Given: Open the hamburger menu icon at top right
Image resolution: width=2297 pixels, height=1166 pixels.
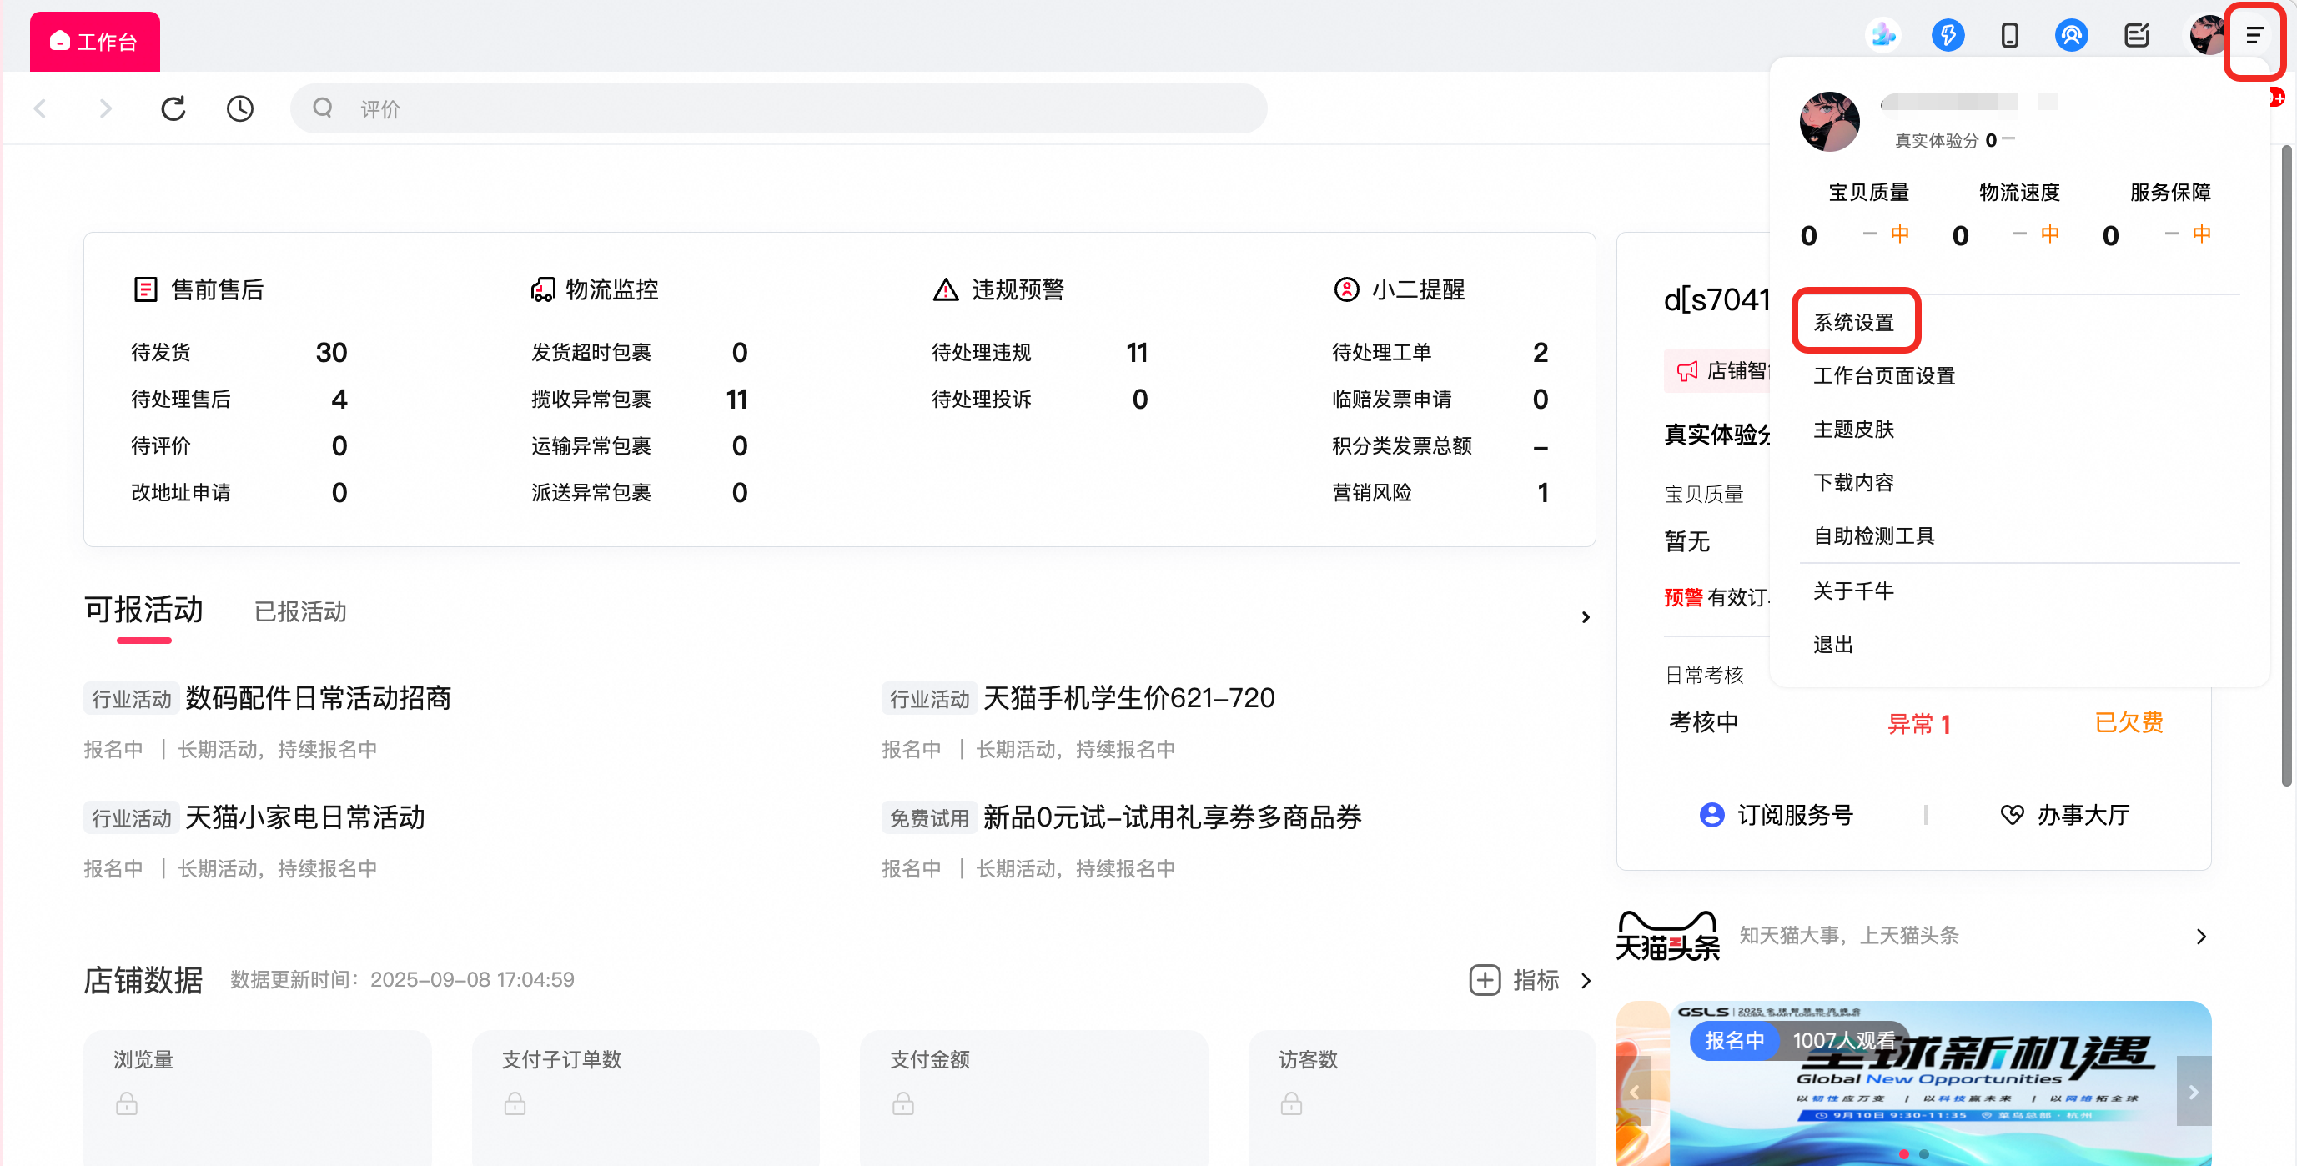Looking at the screenshot, I should click(2254, 37).
